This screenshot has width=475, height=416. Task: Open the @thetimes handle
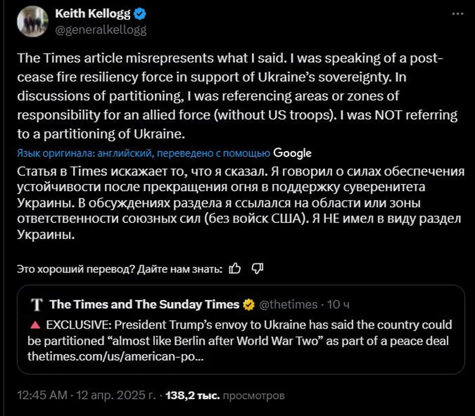288,305
